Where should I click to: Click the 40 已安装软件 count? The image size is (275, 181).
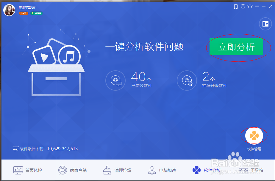pyautogui.click(x=142, y=79)
